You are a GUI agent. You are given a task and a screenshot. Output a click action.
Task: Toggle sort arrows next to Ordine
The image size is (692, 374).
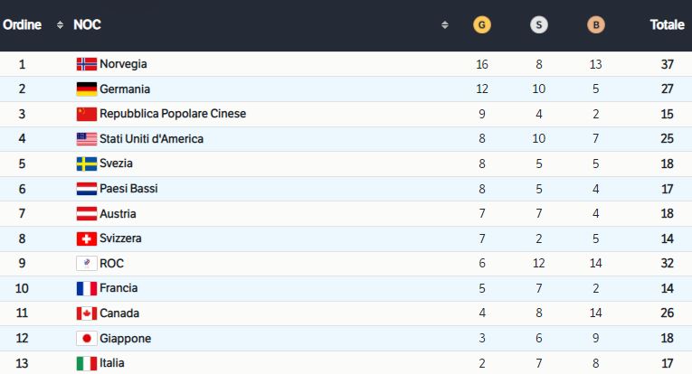(x=60, y=25)
